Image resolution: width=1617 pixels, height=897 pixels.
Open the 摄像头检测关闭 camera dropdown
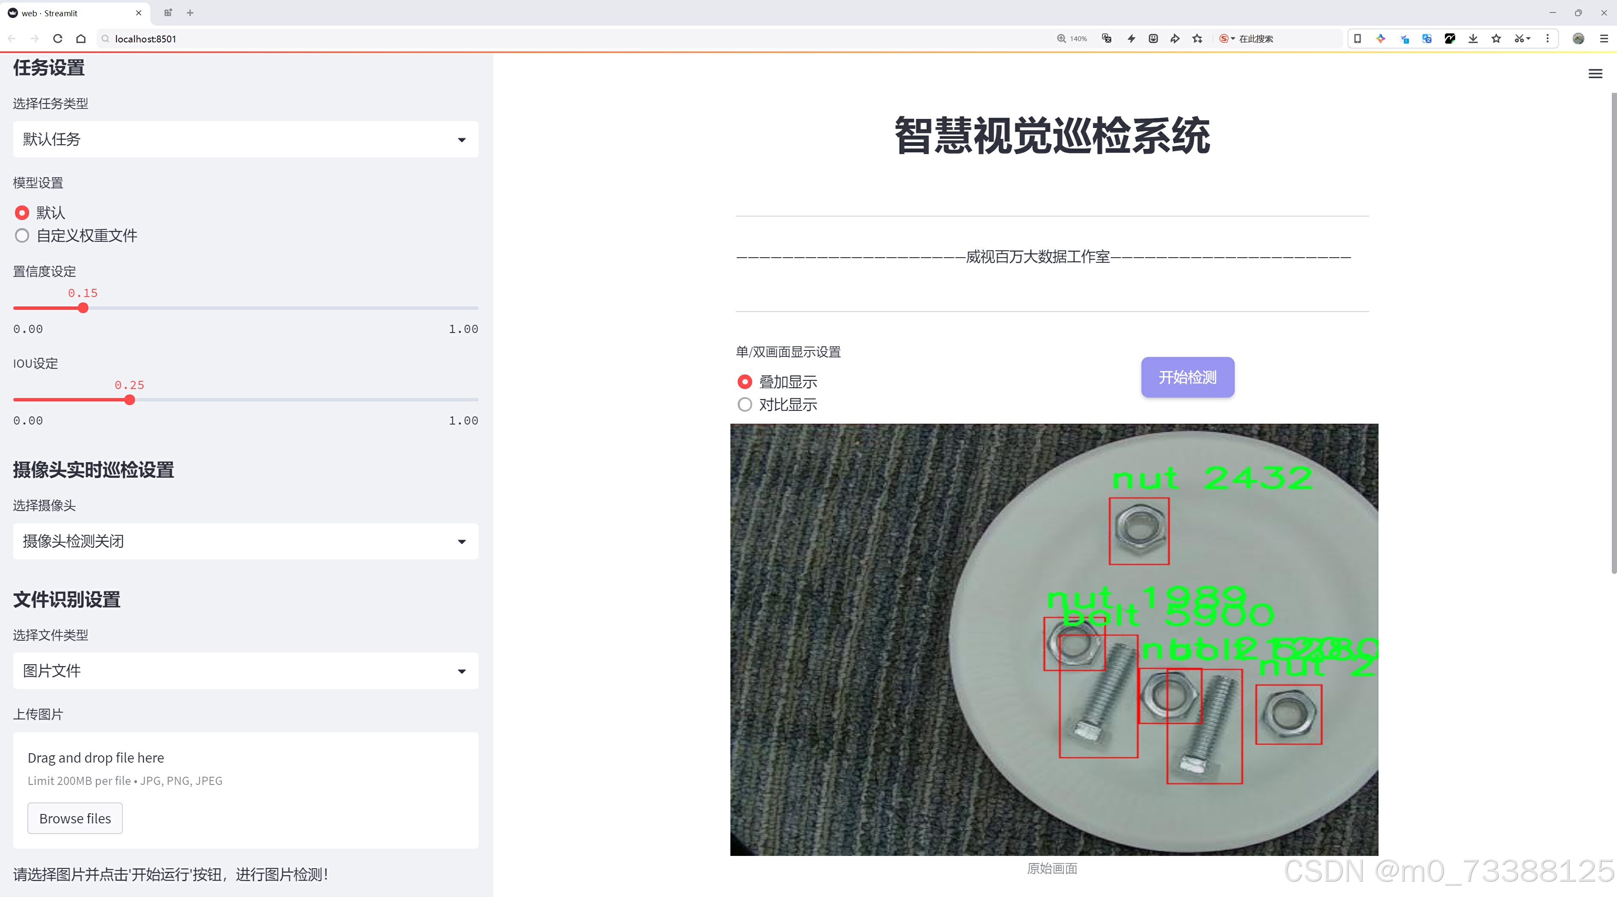pos(245,541)
